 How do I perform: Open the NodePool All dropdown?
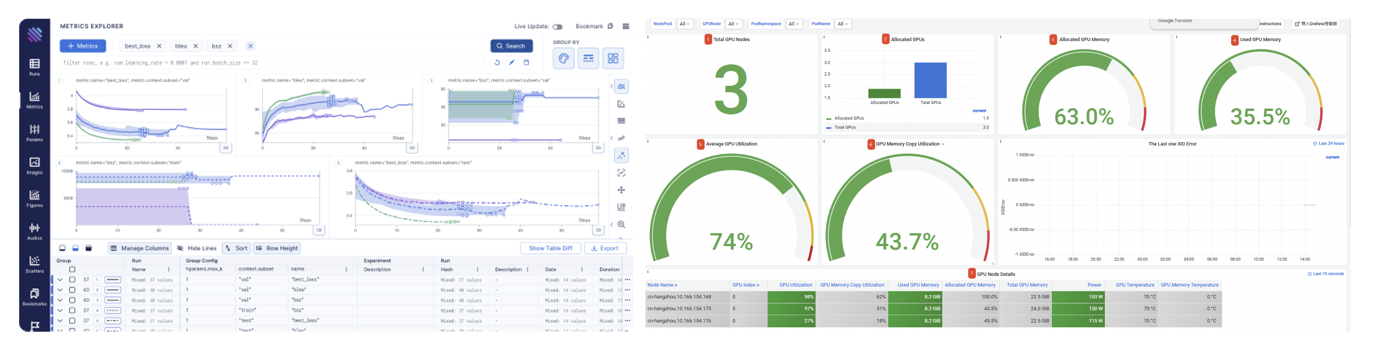coord(685,24)
